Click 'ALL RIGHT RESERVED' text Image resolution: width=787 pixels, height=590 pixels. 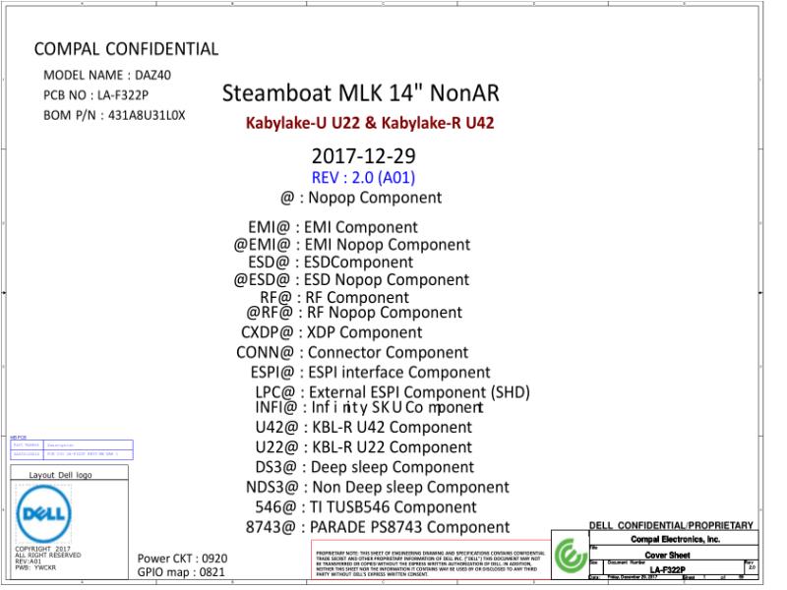tap(47, 556)
